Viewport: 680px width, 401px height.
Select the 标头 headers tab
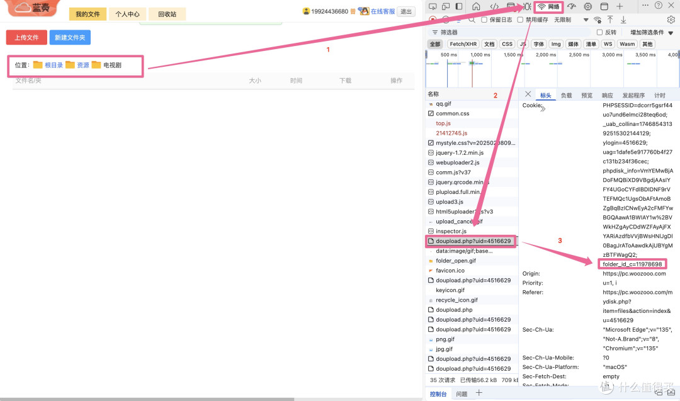[545, 96]
